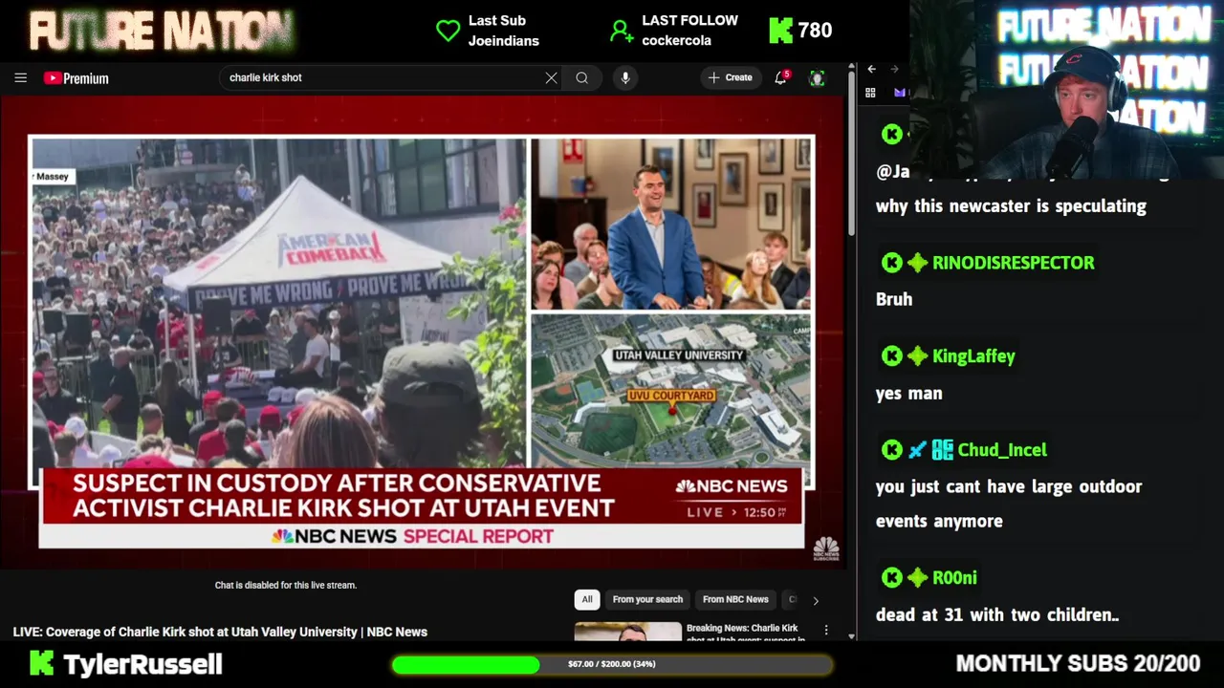Open the Create button menu
1224x688 pixels.
click(731, 77)
